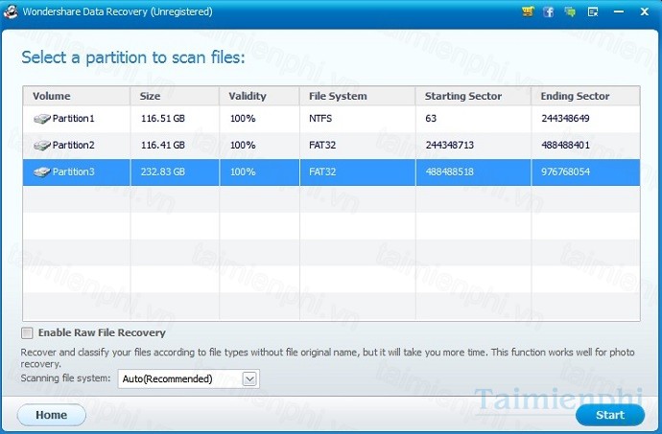Click the 116.51 GB size cell
Screen dimensions: 662x434
pos(163,119)
